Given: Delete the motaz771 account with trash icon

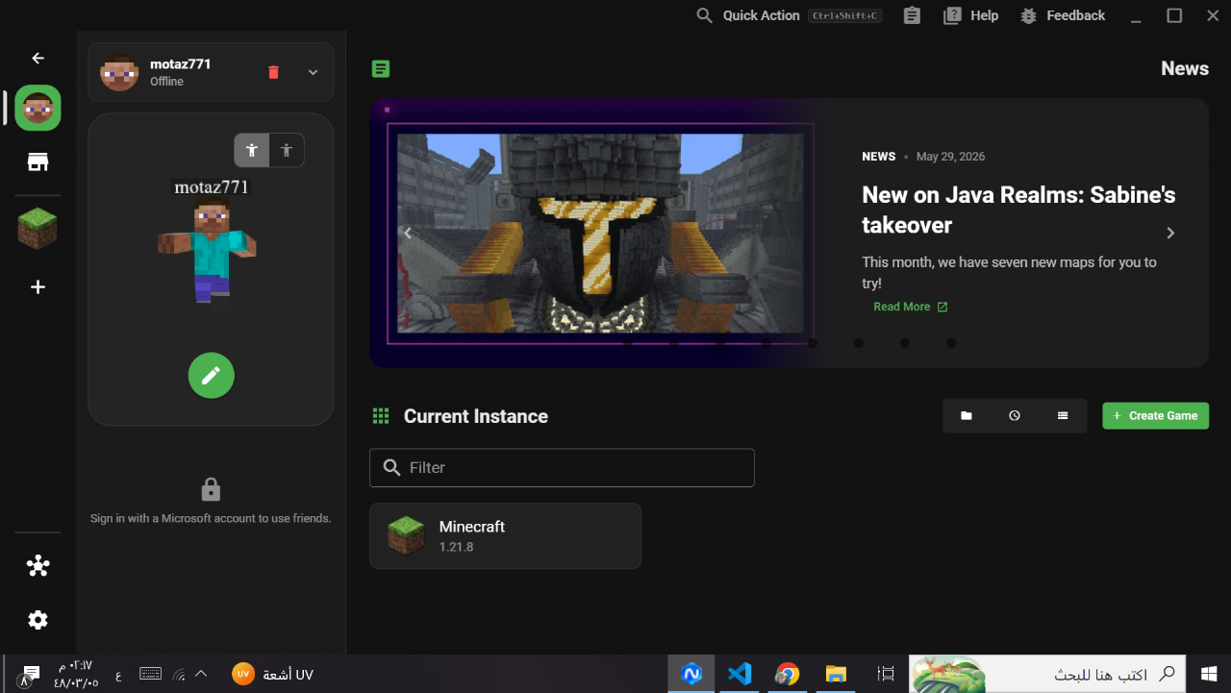Looking at the screenshot, I should coord(273,72).
